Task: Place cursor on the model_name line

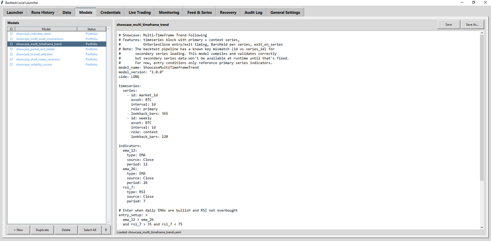Action: [159, 67]
